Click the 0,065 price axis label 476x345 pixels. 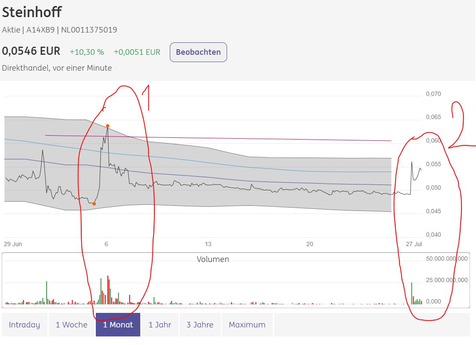(434, 117)
